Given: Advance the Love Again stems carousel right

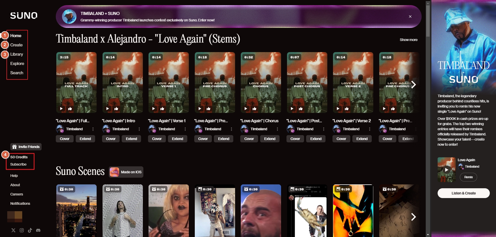Looking at the screenshot, I should tap(413, 84).
